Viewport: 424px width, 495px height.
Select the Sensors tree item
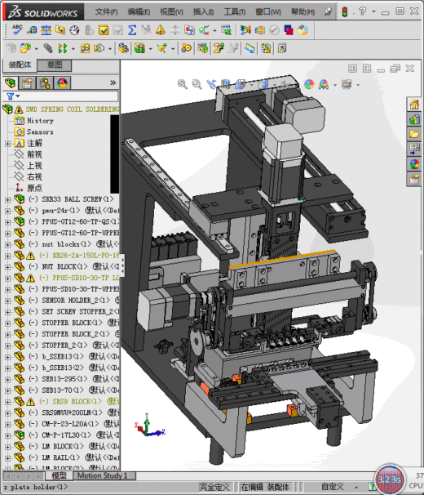tap(40, 132)
